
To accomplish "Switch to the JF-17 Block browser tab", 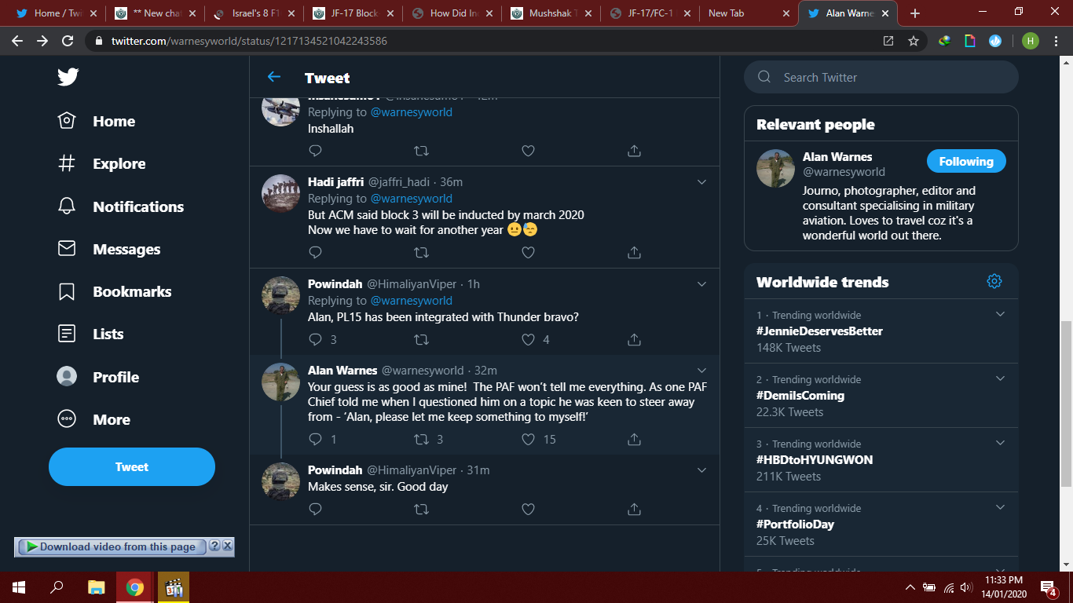I will [352, 13].
